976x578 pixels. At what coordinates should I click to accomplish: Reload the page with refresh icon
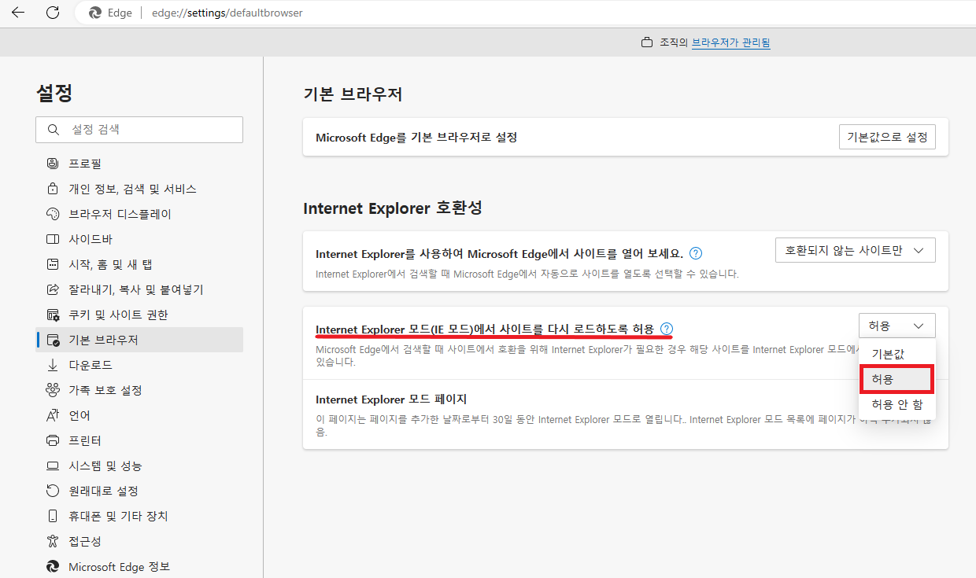click(53, 13)
